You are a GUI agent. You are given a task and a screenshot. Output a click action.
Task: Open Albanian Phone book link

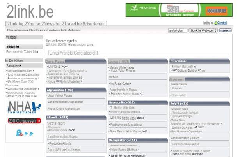pos(61,130)
